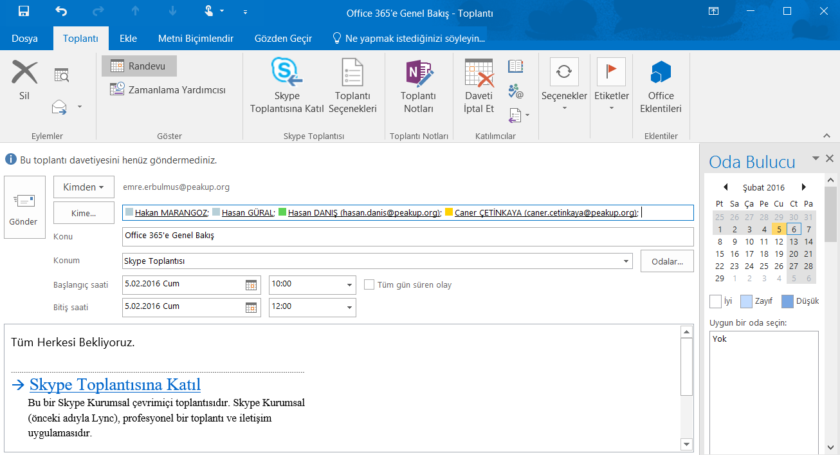Screen dimensions: 840x455
Task: Click the Redo arrow in title bar
Action: pos(98,11)
